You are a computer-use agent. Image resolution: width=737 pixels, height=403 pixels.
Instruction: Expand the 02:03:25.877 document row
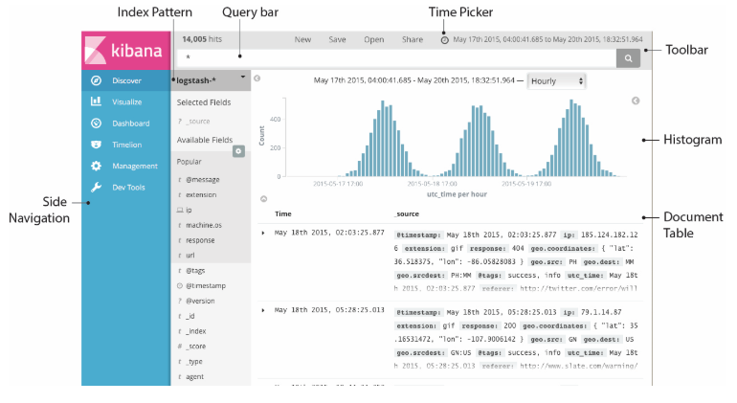click(263, 233)
